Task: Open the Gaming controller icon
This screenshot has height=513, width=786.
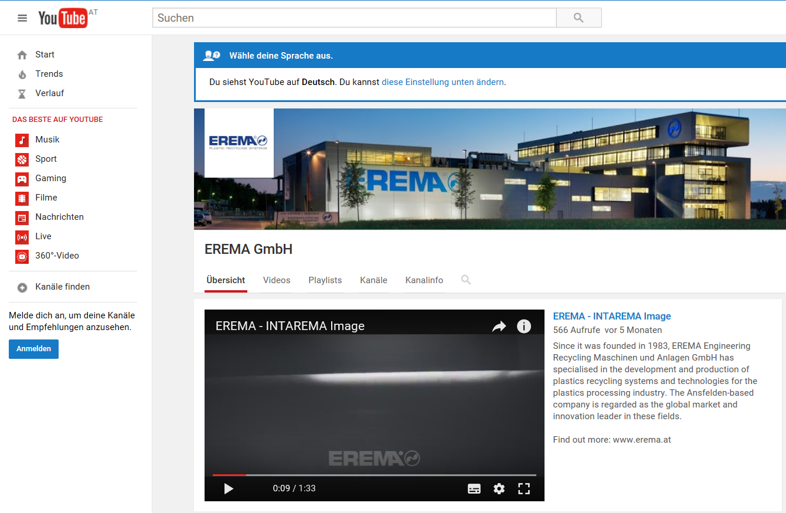Action: coord(22,179)
